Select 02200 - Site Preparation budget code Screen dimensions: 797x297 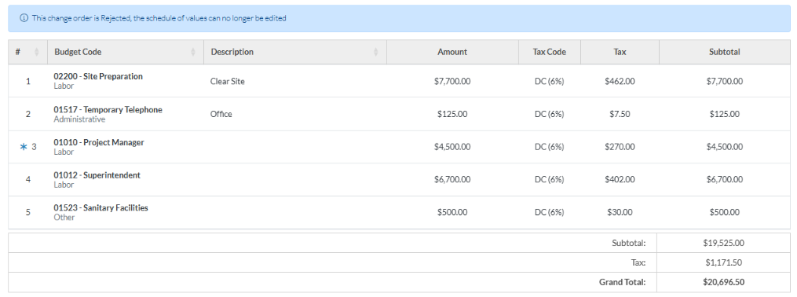coord(98,76)
